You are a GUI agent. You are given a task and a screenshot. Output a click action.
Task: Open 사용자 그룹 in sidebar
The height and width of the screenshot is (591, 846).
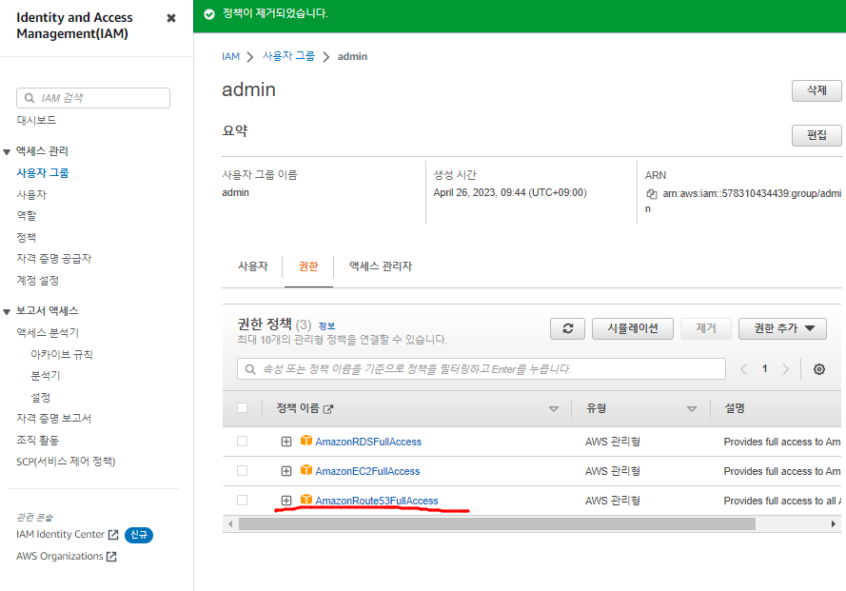[x=43, y=172]
